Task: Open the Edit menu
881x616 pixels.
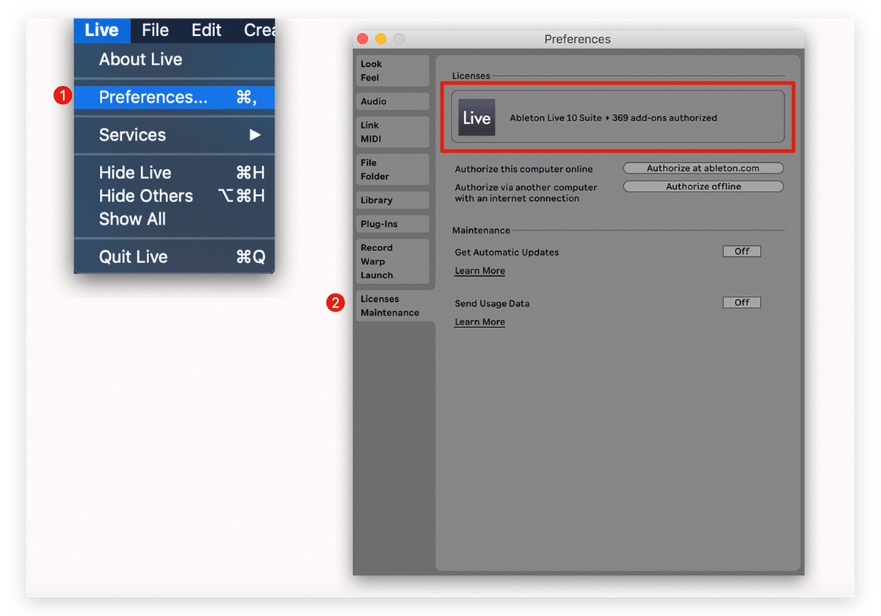Action: click(x=206, y=30)
